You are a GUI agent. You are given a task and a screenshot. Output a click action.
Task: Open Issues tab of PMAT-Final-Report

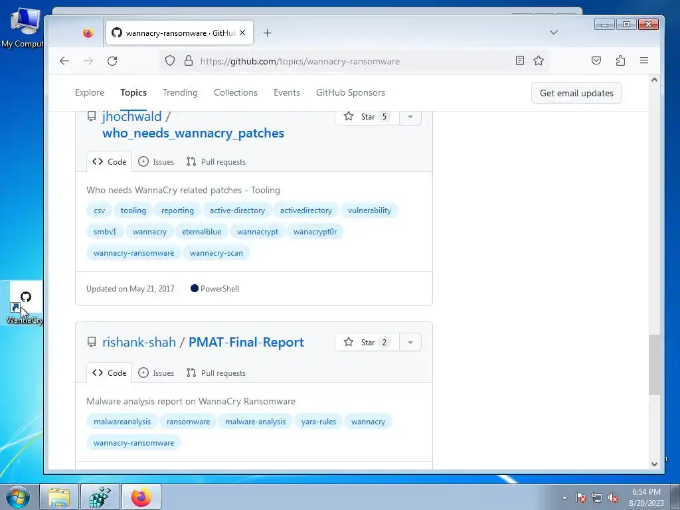(x=156, y=373)
